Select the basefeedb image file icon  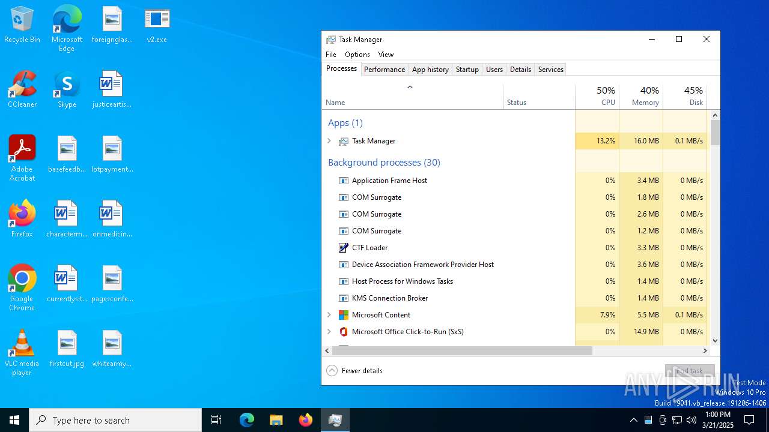(67, 149)
